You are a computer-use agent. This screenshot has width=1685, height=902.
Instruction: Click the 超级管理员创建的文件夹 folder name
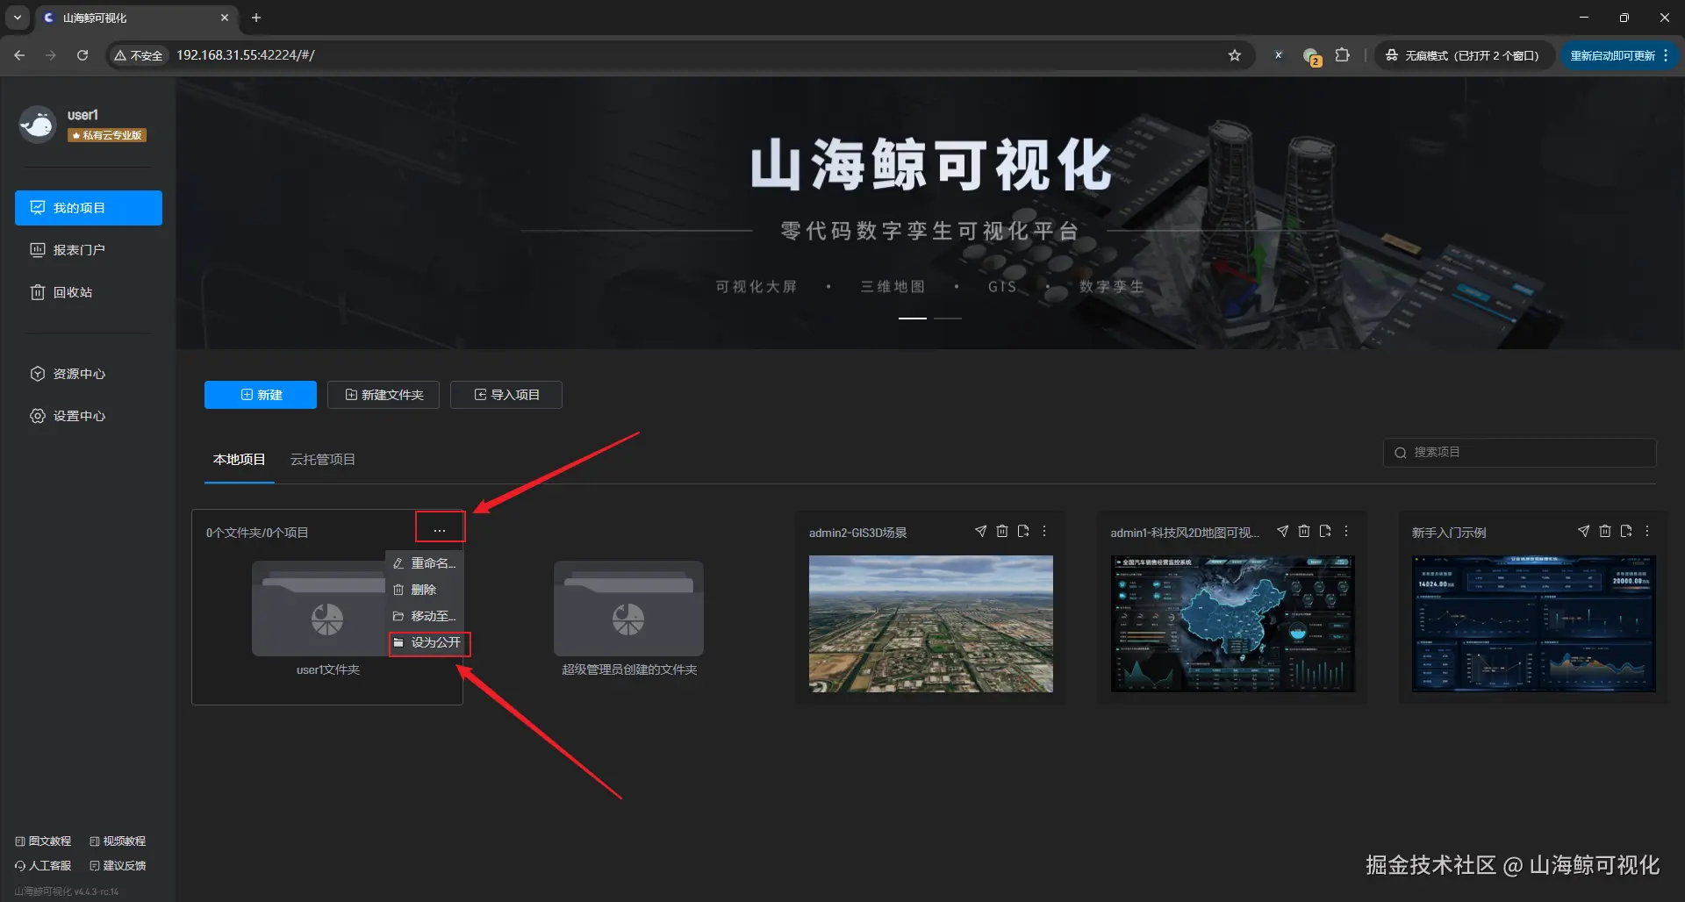pos(629,669)
